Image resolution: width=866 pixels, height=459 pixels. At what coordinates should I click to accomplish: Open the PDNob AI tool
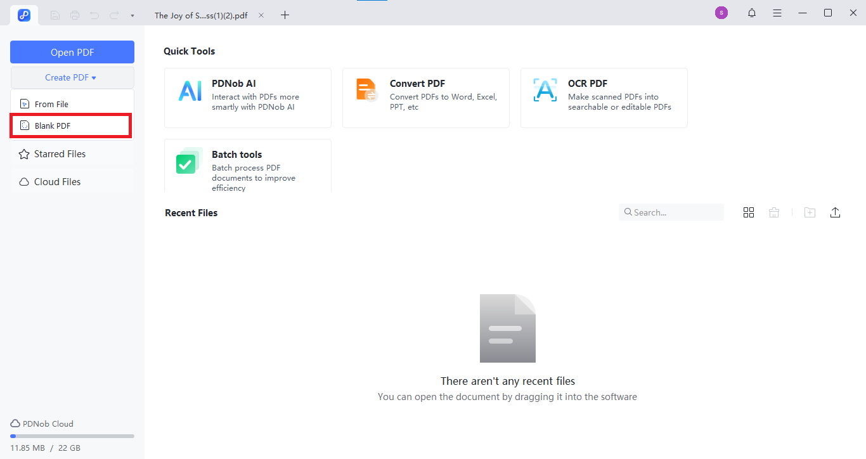[x=247, y=98]
